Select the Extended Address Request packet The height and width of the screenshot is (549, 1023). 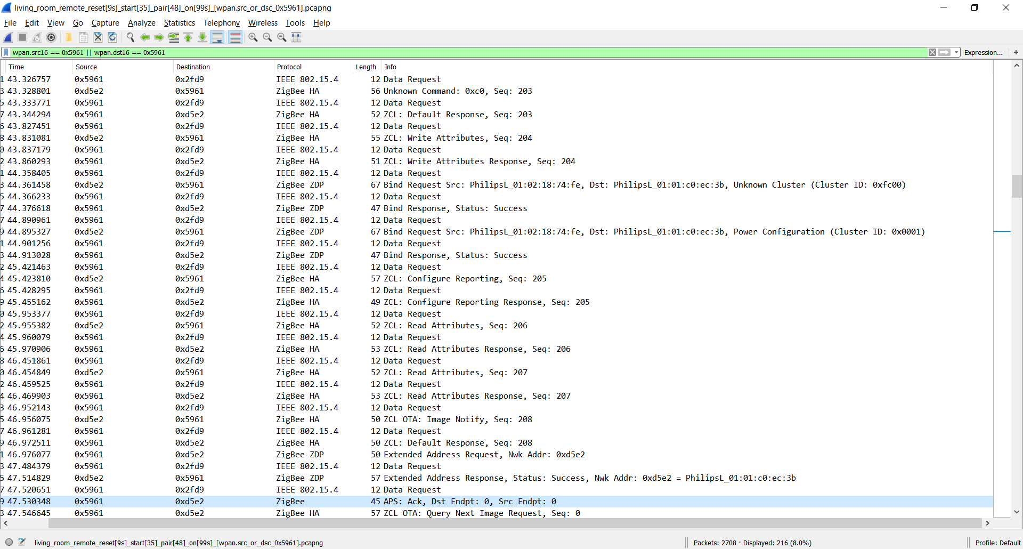tap(497, 455)
